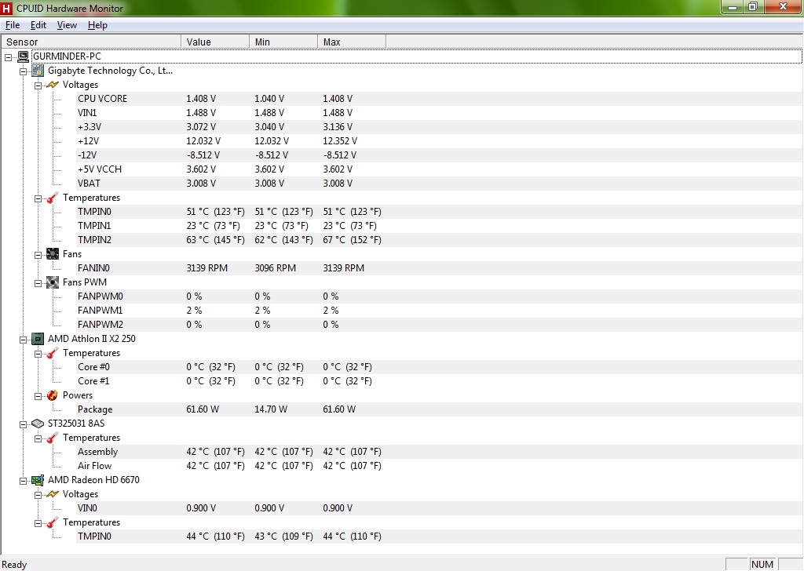Open the Edit menu
The height and width of the screenshot is (571, 804).
pos(38,25)
